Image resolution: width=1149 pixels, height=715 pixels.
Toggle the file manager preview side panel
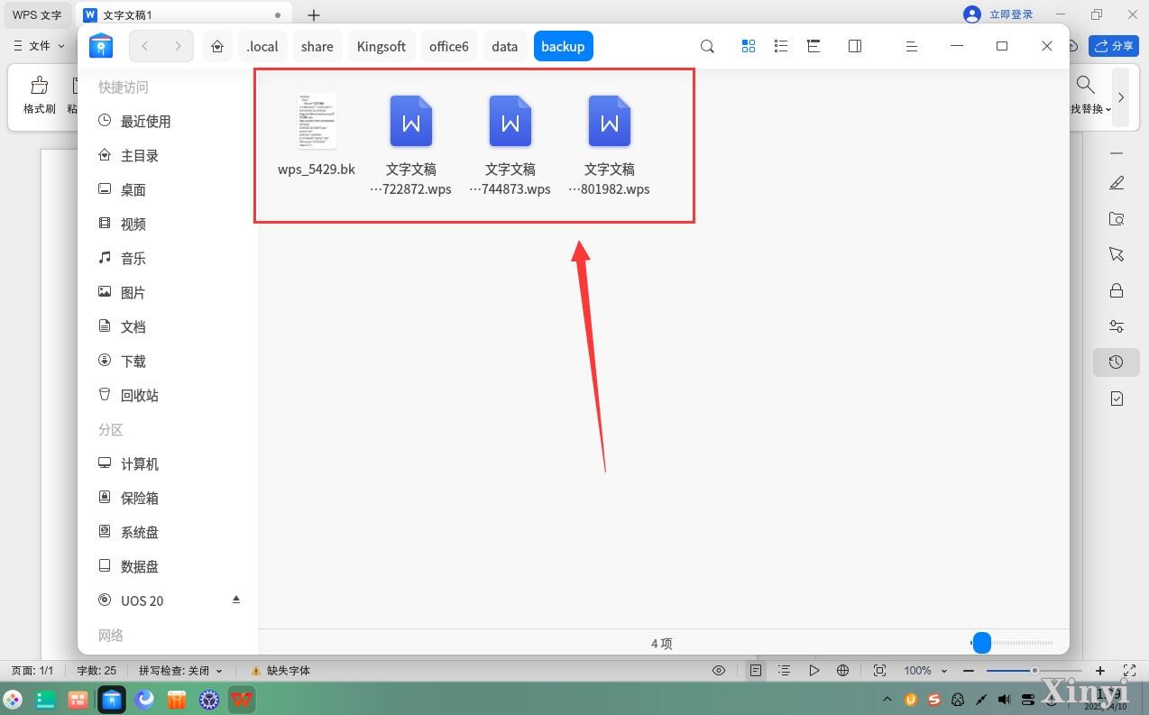(x=855, y=46)
